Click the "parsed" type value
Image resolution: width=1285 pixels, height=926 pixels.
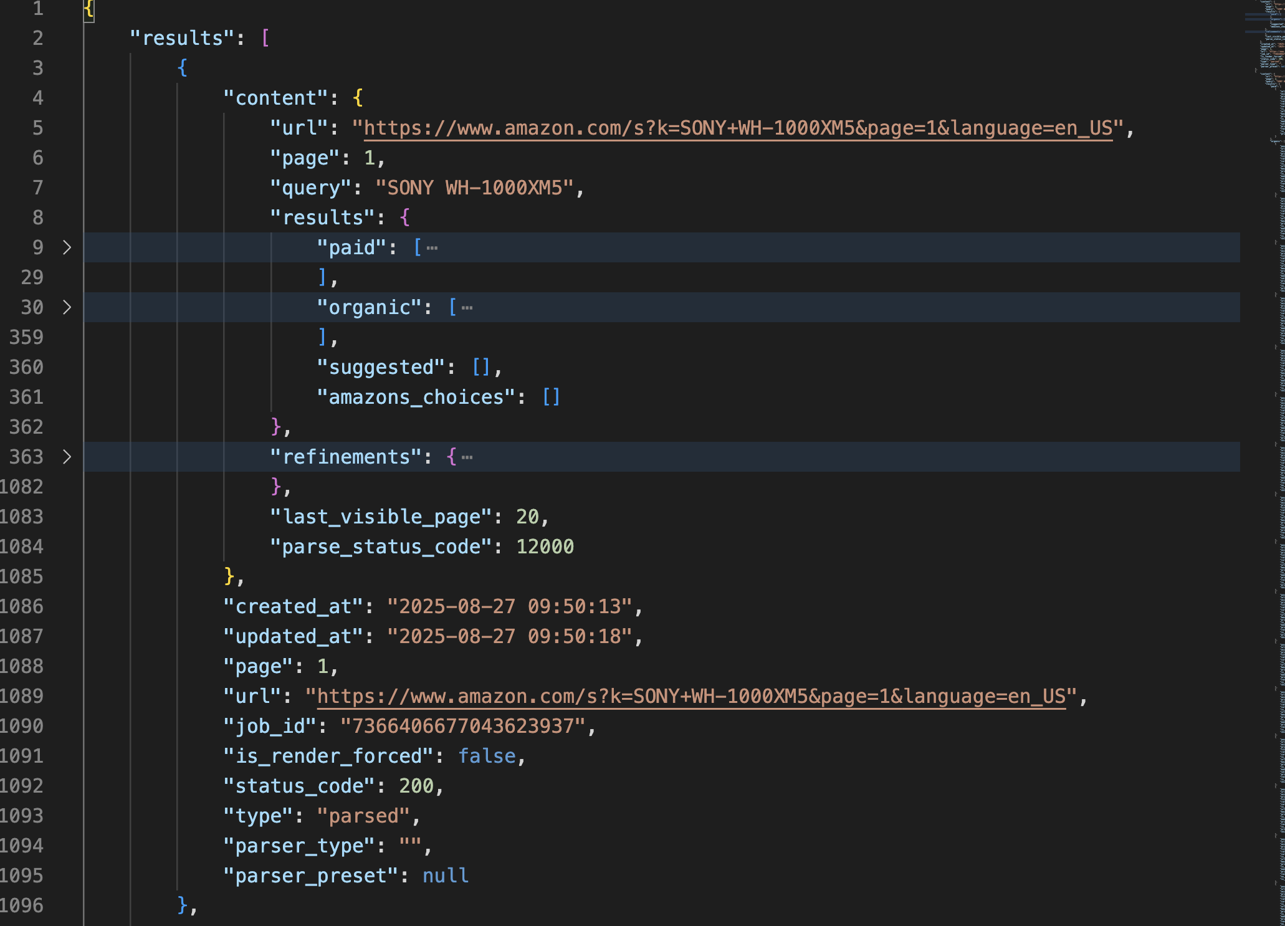[x=363, y=816]
